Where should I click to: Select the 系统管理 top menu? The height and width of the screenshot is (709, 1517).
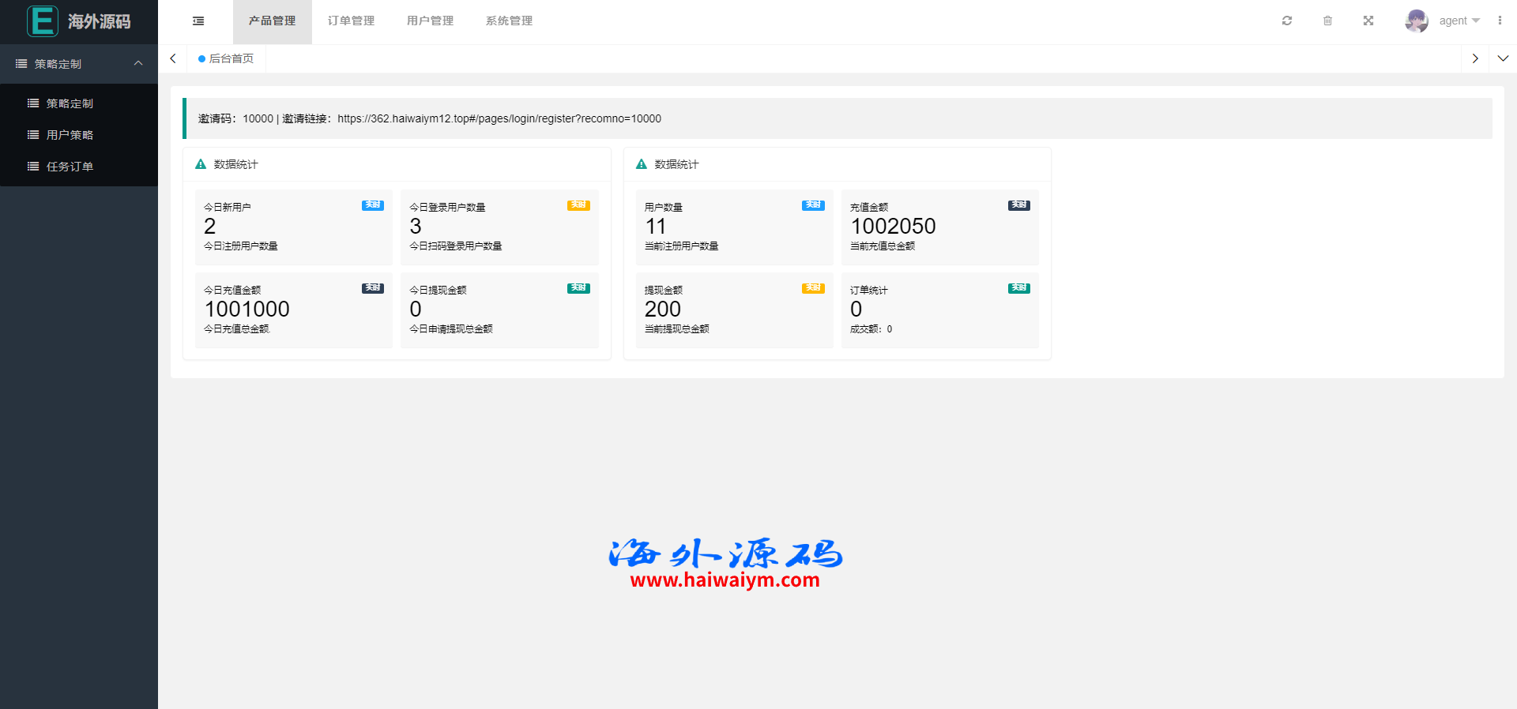tap(509, 21)
